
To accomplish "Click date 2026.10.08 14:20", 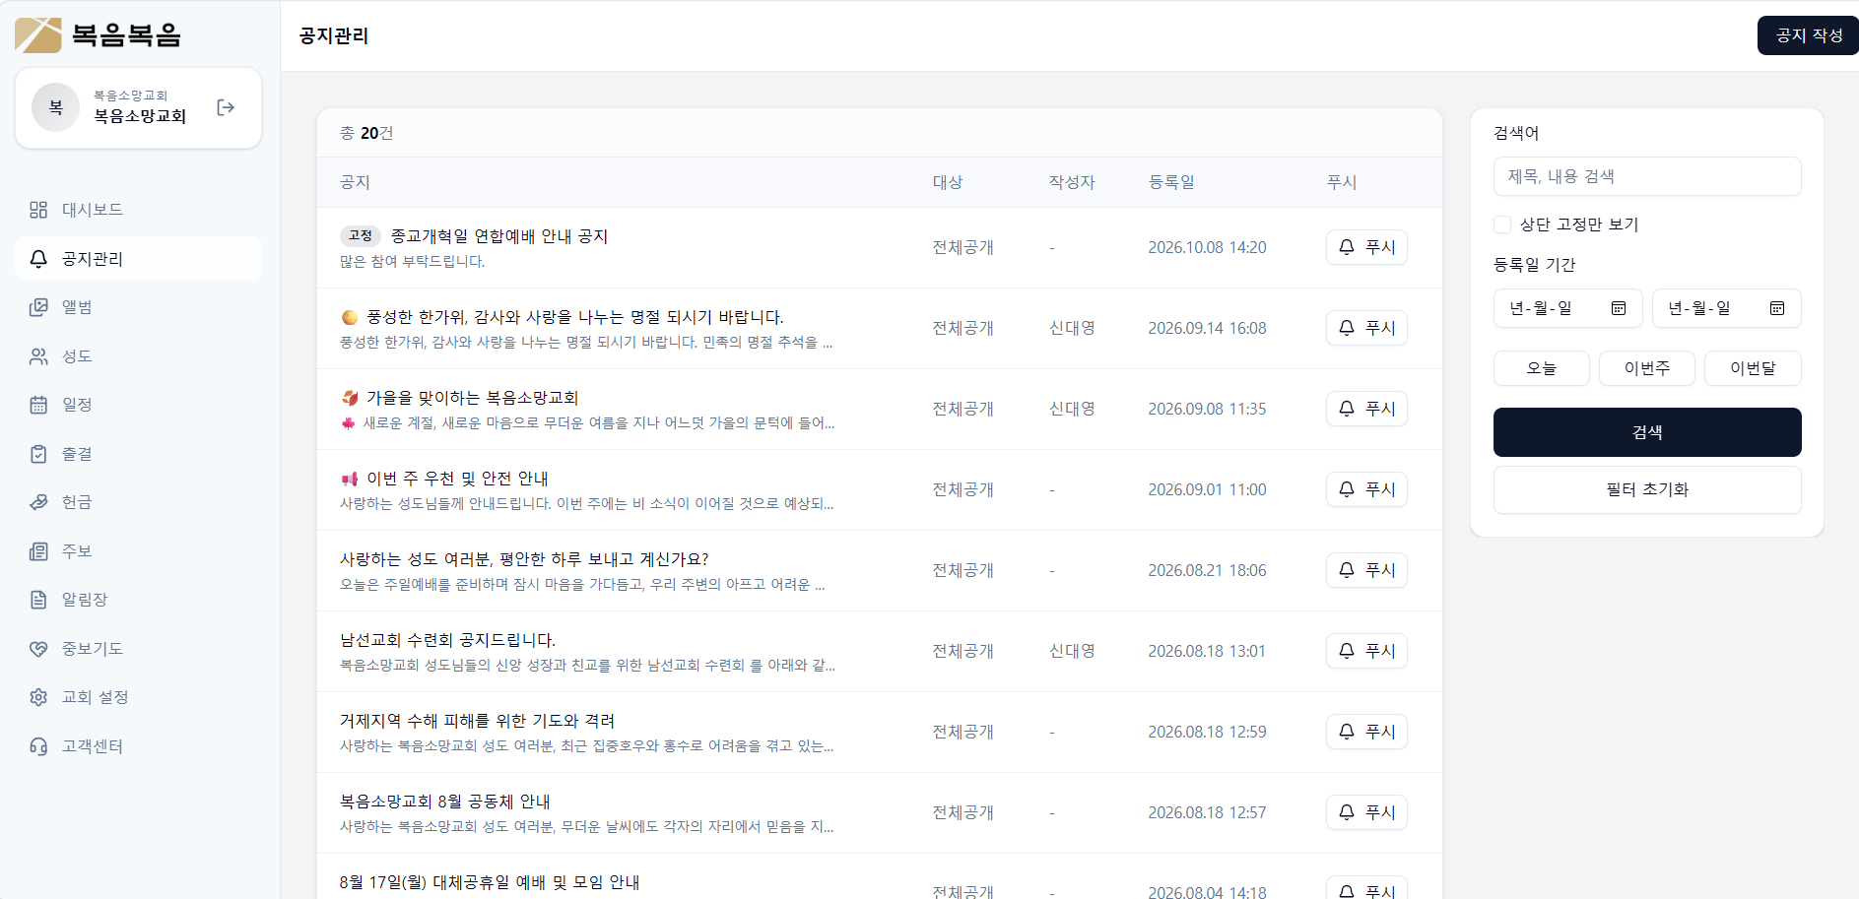I will (x=1207, y=247).
